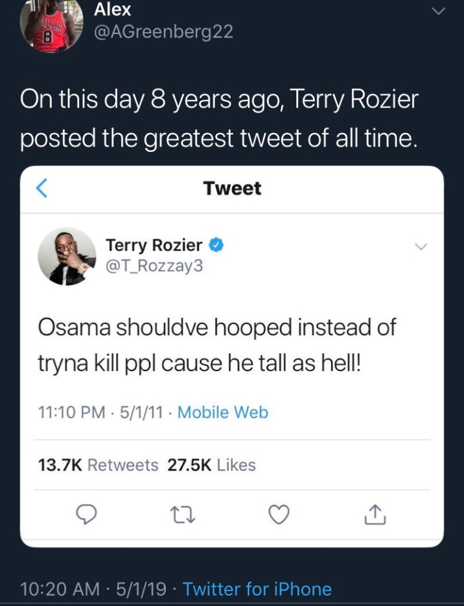Tap the Twitter for iPhone link
Image resolution: width=464 pixels, height=606 pixels.
(257, 589)
